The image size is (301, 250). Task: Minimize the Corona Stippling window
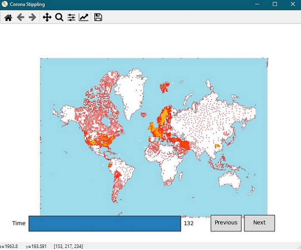[257, 4]
